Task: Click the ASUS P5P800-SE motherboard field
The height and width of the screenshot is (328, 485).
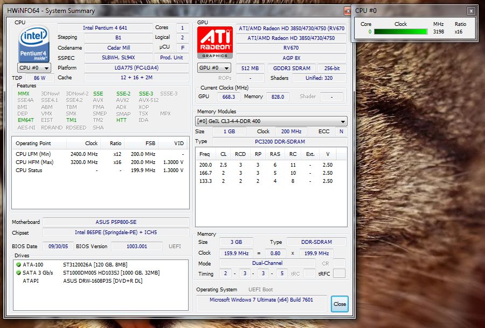Action: click(x=116, y=222)
